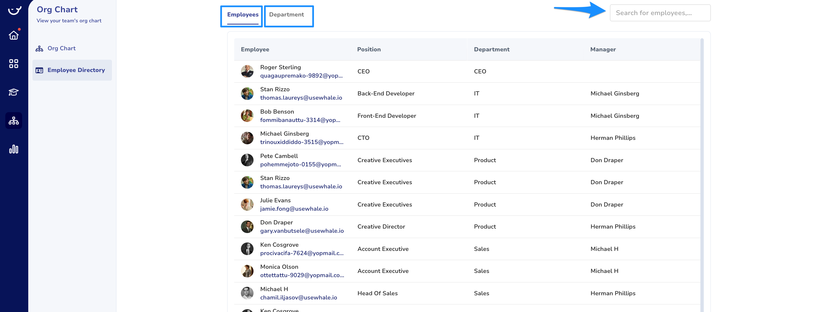Image resolution: width=821 pixels, height=312 pixels.
Task: Click jamie.fong@usewhale.io email link
Action: click(294, 209)
